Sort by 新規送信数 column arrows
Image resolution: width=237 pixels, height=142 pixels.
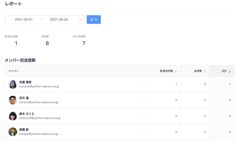[176, 71]
